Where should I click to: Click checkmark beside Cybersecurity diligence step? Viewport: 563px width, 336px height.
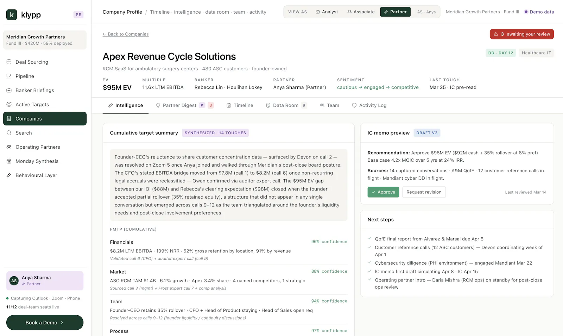(370, 263)
